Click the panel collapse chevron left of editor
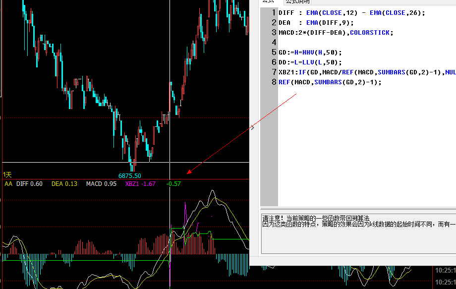Viewport: 456px width, 289px height. tap(252, 128)
